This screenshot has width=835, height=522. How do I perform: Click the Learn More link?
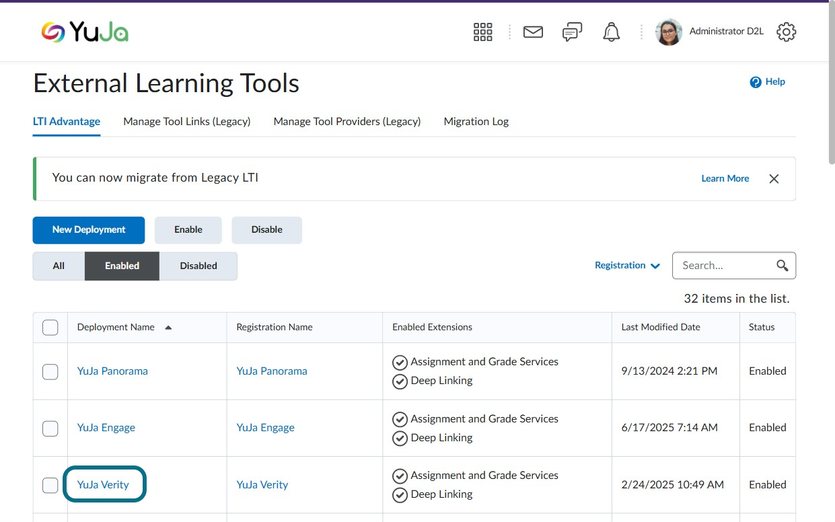coord(725,178)
